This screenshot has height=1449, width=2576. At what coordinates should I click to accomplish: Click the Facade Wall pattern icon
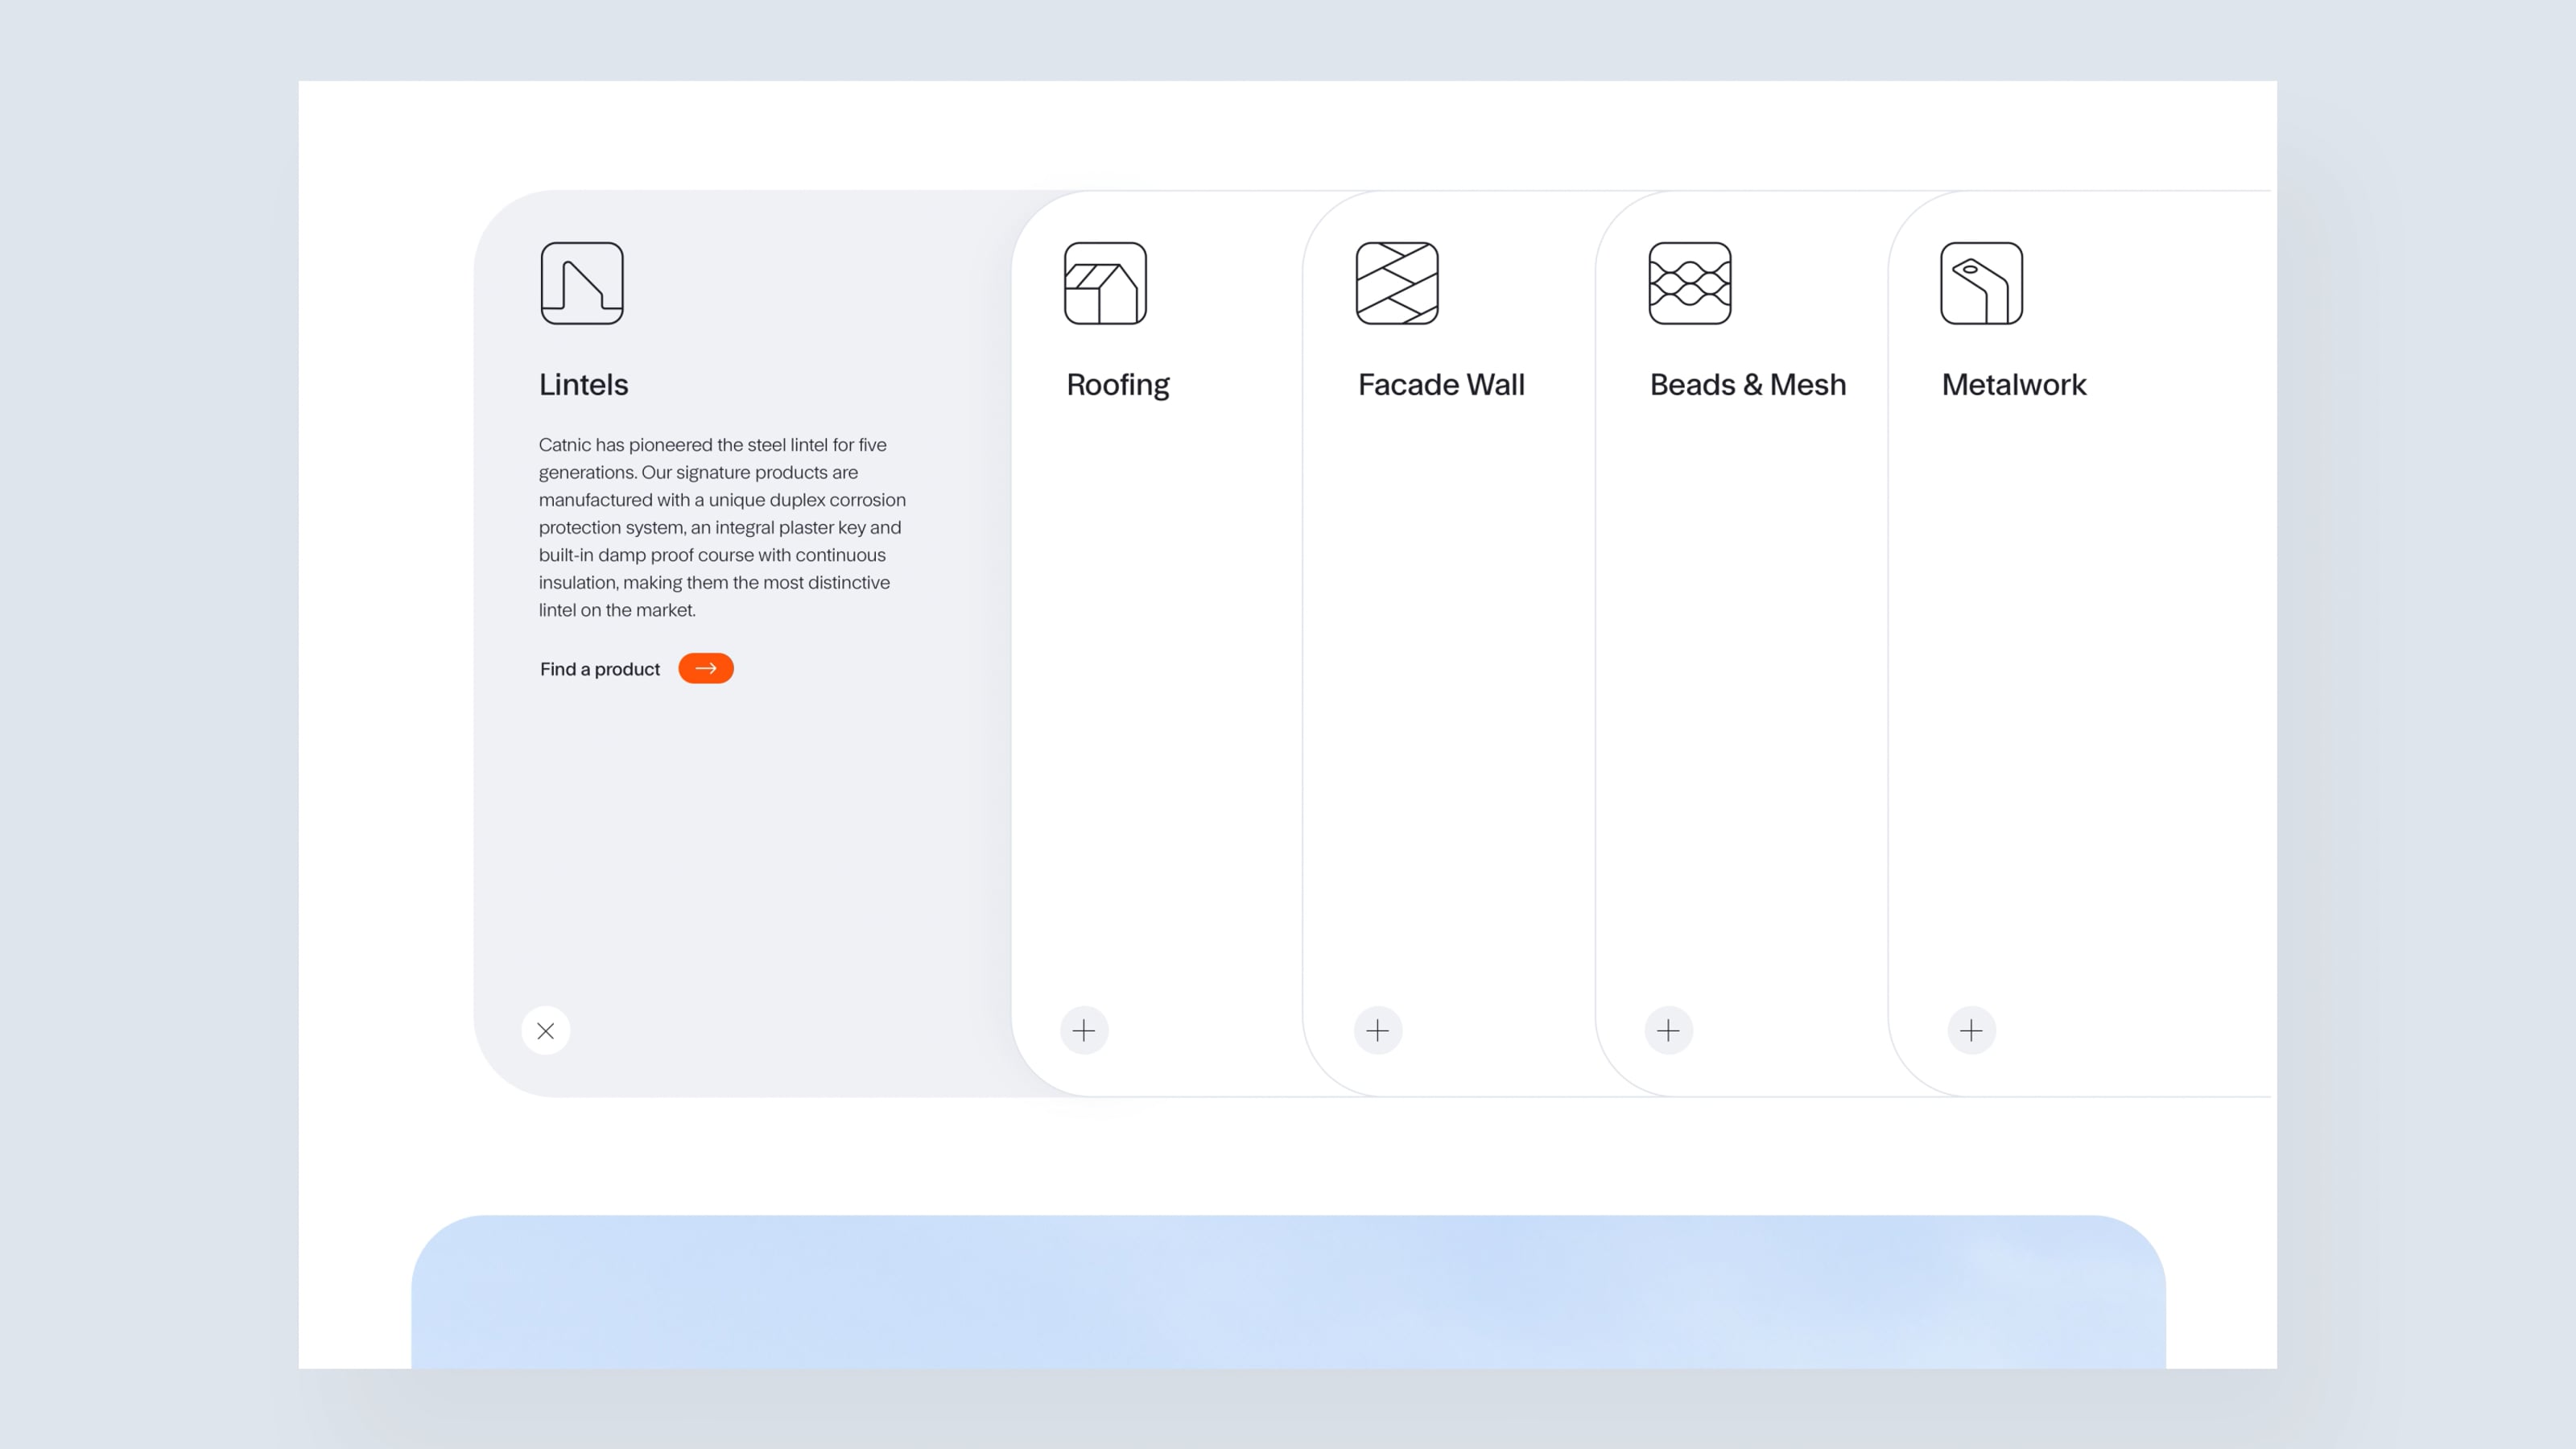click(x=1397, y=283)
